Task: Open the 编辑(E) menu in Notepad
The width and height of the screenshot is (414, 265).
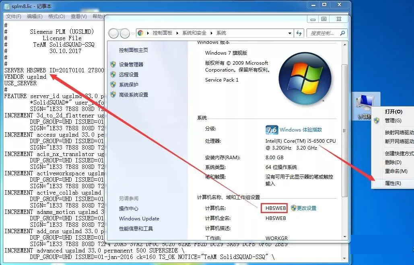Action: point(35,16)
